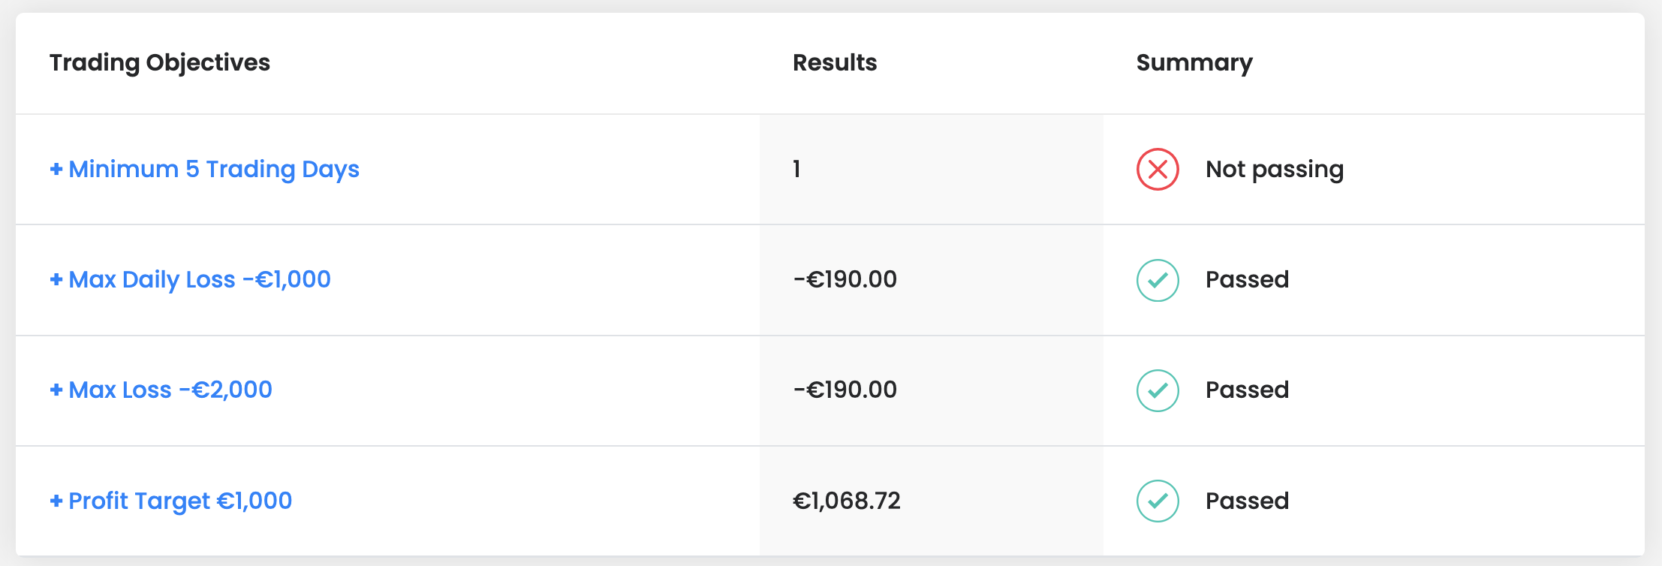Click the Summary column header

pos(1194,62)
